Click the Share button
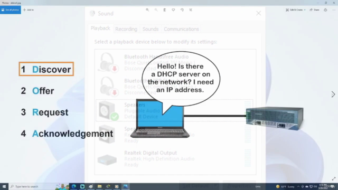 point(315,10)
